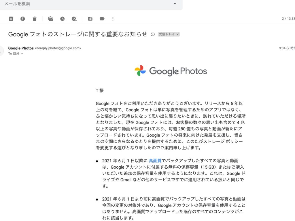Click the 受信トレイ label chip

167,34
